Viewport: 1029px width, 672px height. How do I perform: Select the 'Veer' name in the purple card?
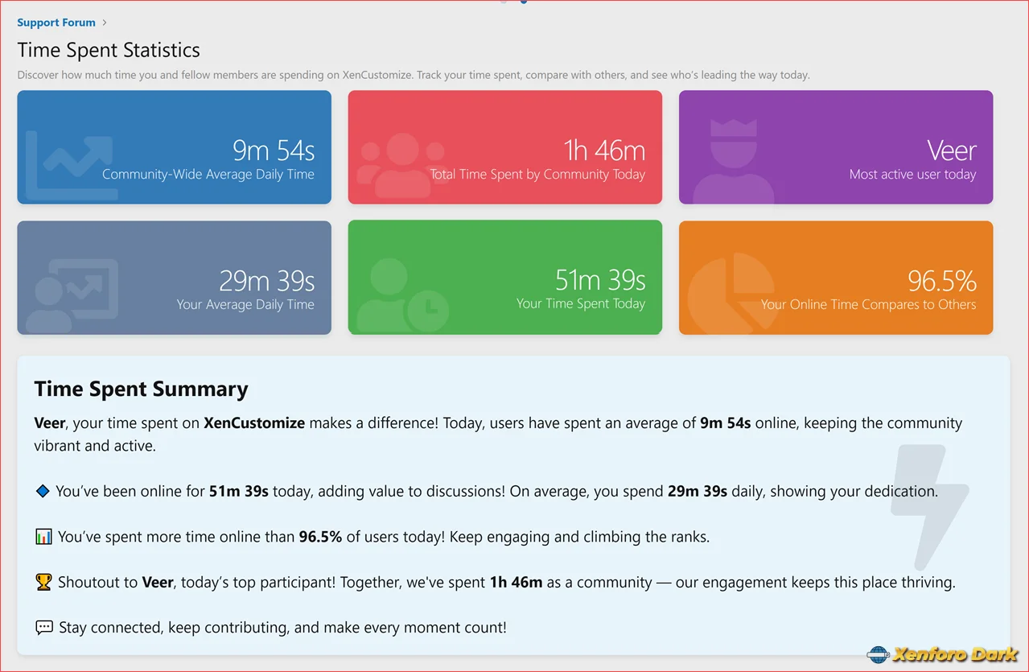coord(952,150)
